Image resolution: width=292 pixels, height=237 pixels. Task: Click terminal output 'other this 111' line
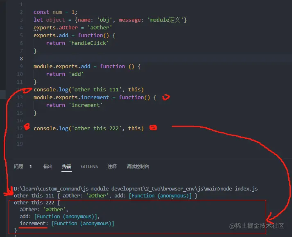(106, 196)
